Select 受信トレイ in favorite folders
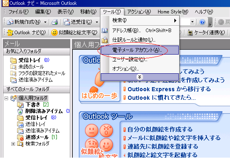 pos(29,60)
